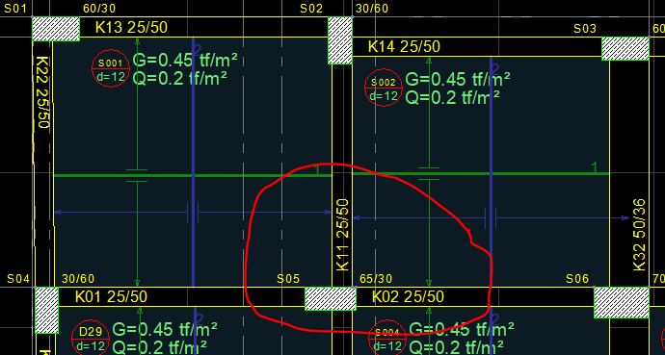Click the K14 25/50 beam label

coord(404,46)
